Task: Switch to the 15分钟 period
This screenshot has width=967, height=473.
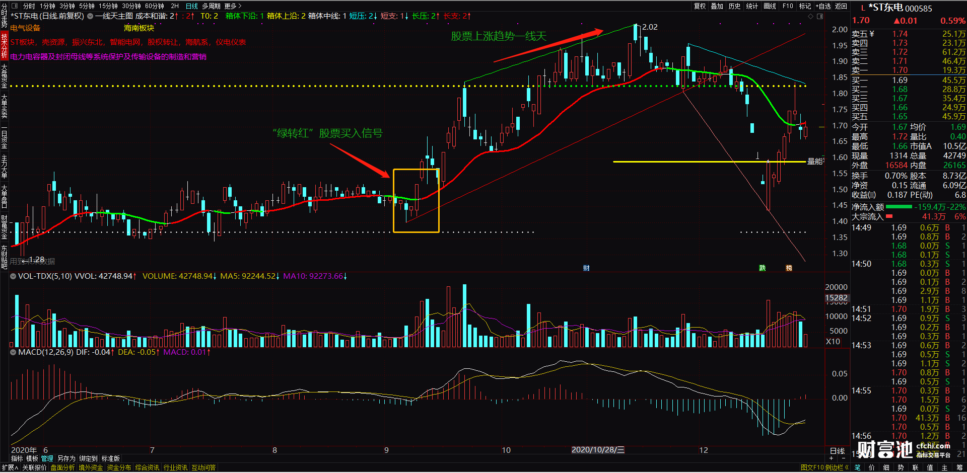Action: coord(108,6)
